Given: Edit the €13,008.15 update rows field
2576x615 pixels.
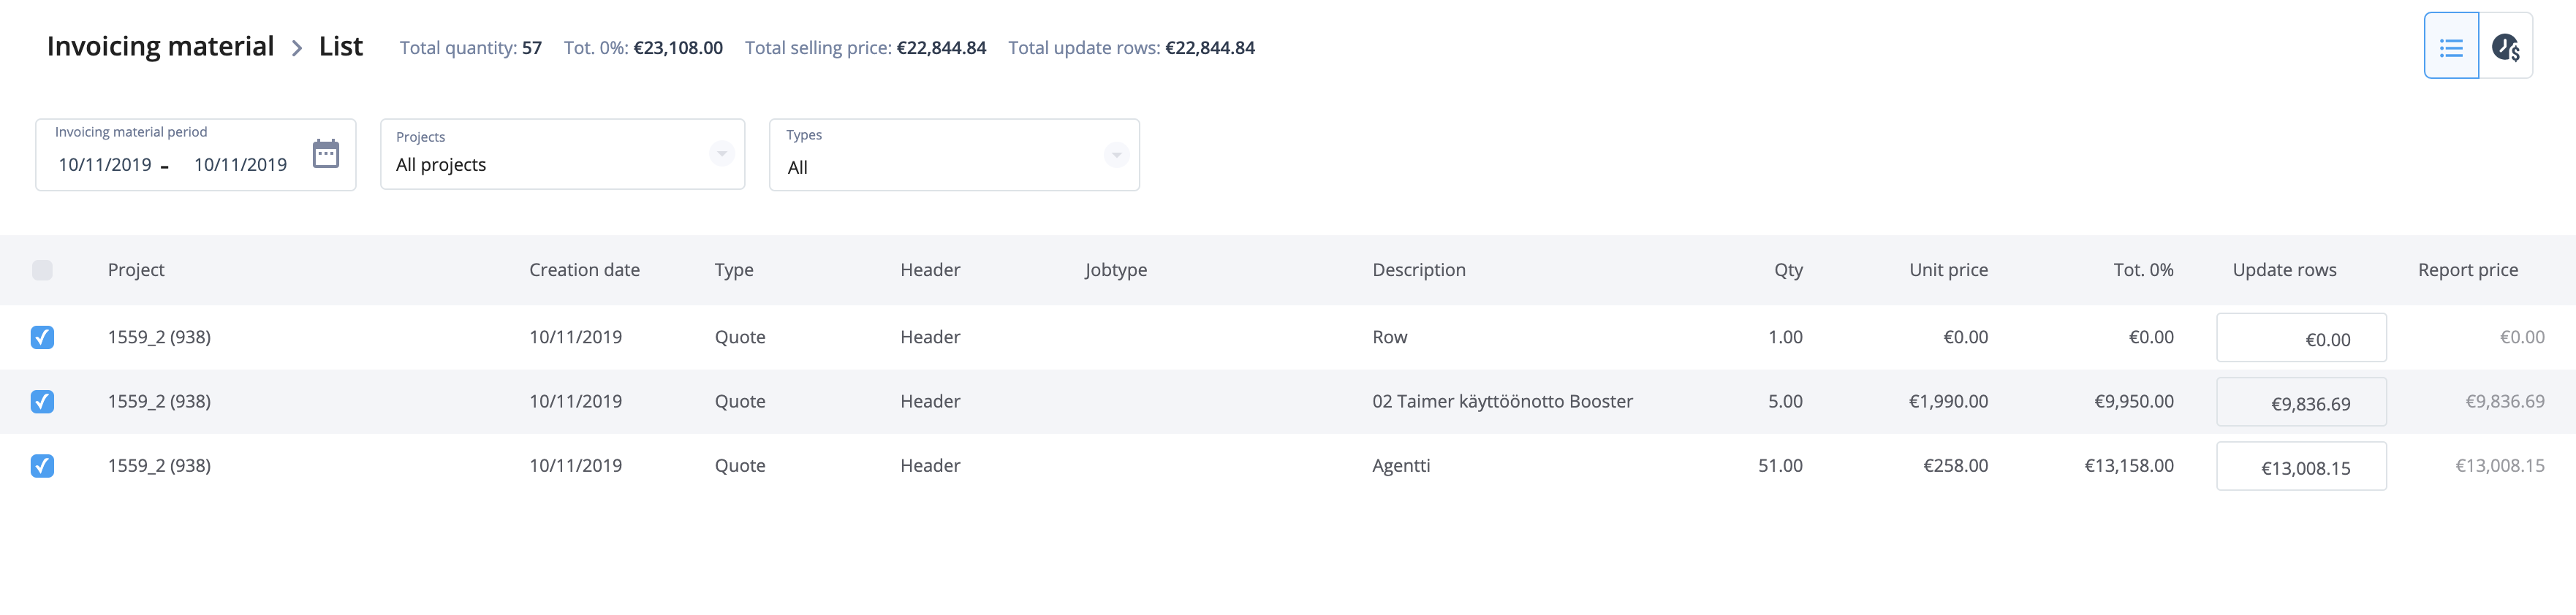Looking at the screenshot, I should 2301,466.
